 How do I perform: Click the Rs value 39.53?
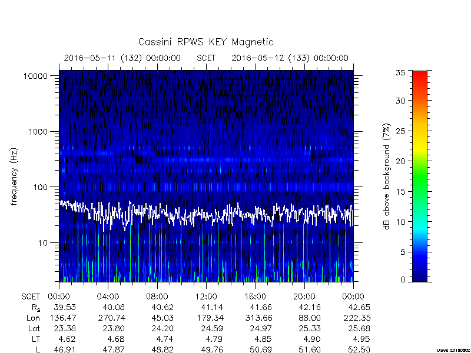point(65,307)
